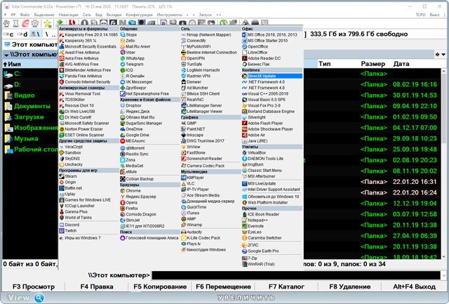Click the F6 Перемещение button
Viewport: 449px width, 304px height.
point(223,286)
